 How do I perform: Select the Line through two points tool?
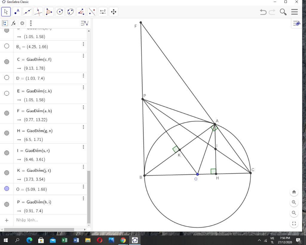[27, 12]
